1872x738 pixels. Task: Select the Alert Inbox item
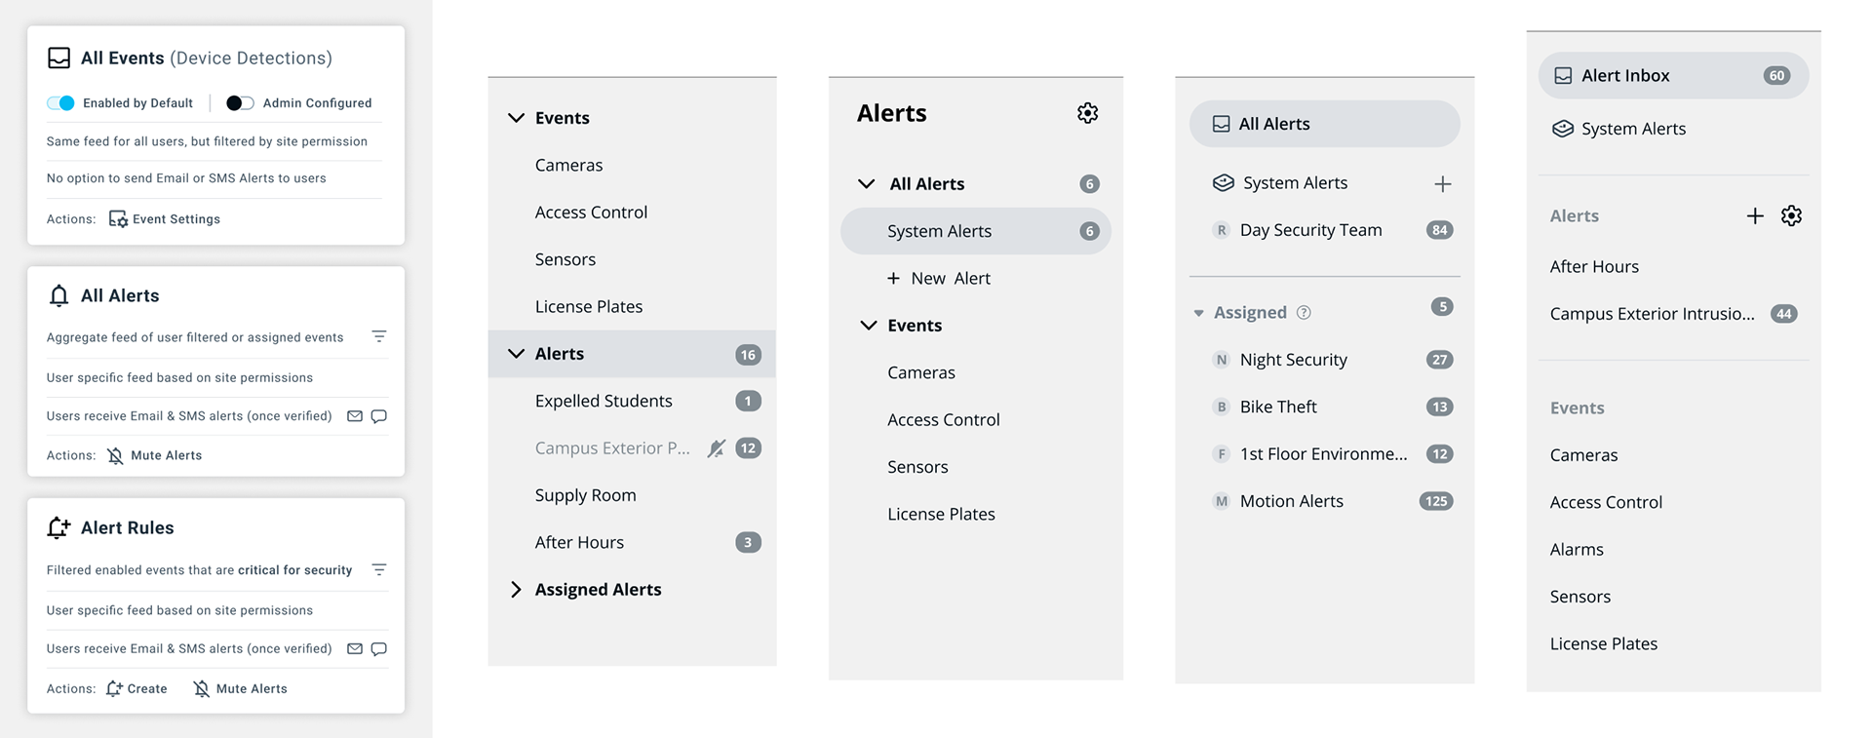pyautogui.click(x=1673, y=76)
